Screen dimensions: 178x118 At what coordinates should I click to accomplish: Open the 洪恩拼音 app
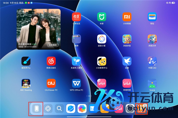click(x=127, y=39)
